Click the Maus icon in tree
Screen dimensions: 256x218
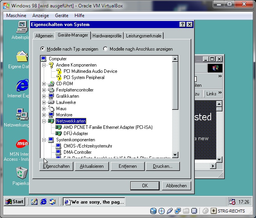(51, 109)
